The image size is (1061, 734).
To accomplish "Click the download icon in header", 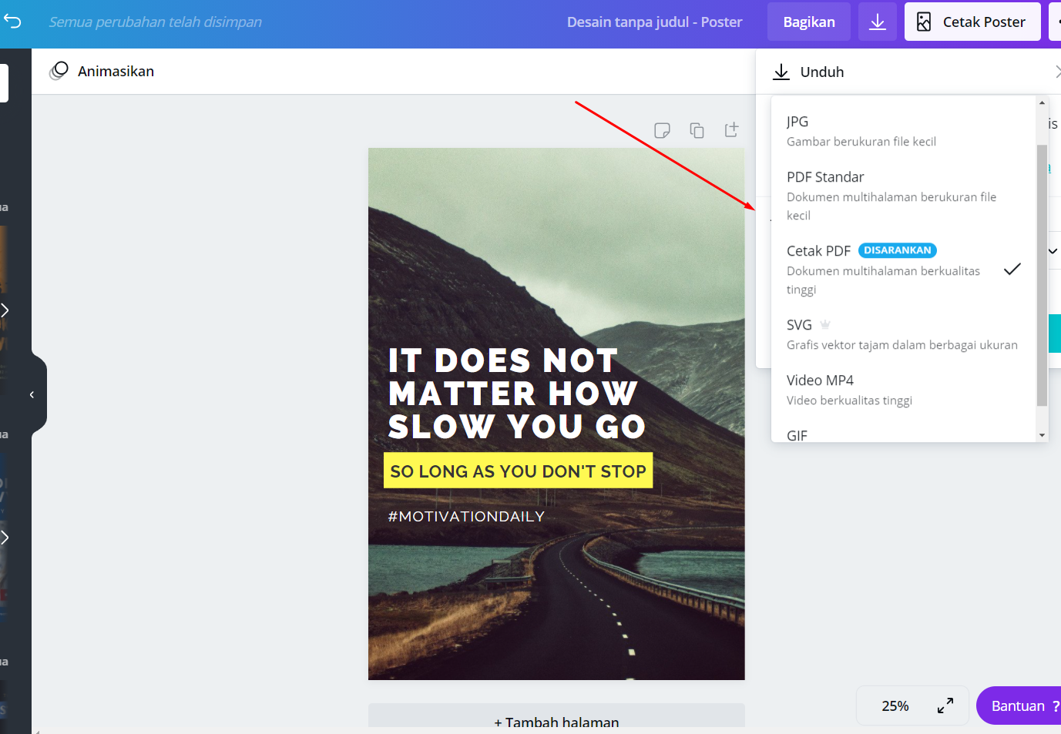I will tap(877, 22).
